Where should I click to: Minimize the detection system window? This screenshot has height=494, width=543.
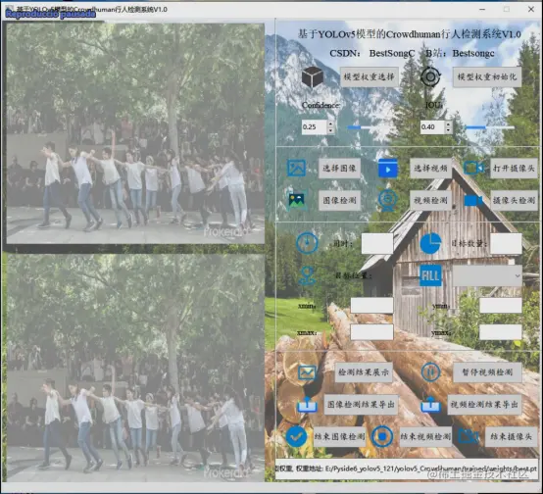pos(482,10)
